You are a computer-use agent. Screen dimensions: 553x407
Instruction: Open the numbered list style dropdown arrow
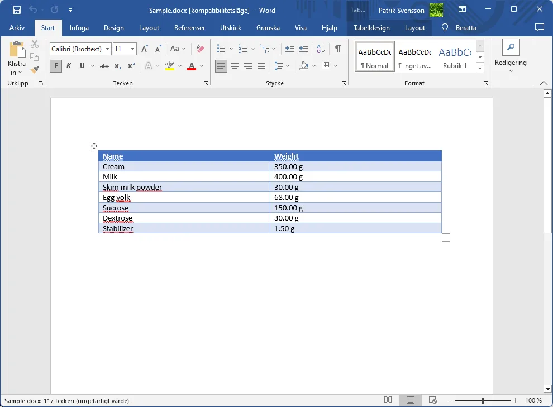253,49
